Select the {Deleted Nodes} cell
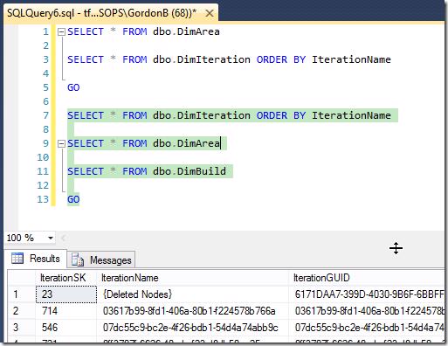This screenshot has width=448, height=346. [x=193, y=294]
